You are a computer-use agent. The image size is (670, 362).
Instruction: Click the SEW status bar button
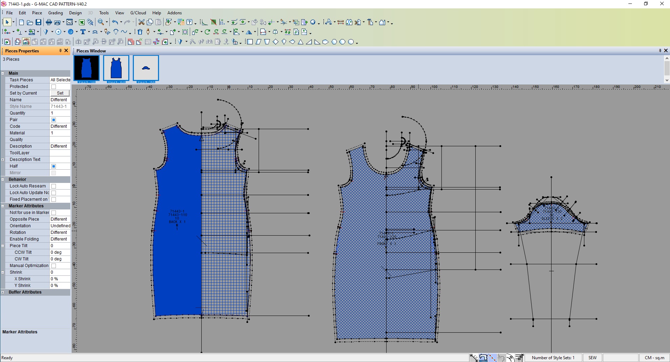point(592,358)
